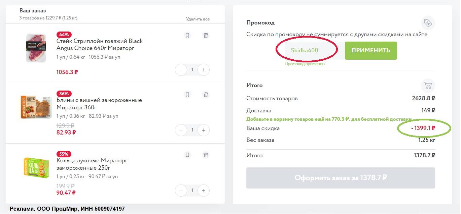Delete Striploin steak from the cart
Image resolution: width=461 pixels, height=214 pixels.
coord(206,35)
